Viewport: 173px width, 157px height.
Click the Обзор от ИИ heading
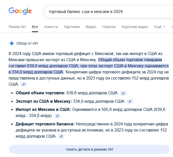click(x=27, y=43)
